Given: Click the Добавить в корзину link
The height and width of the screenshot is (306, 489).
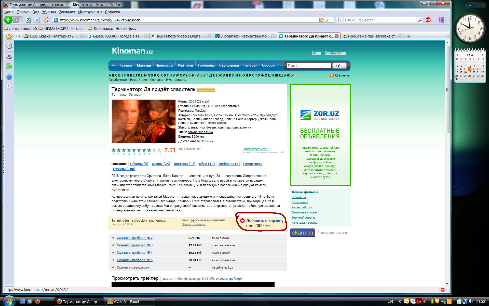Looking at the screenshot, I should coord(265,221).
